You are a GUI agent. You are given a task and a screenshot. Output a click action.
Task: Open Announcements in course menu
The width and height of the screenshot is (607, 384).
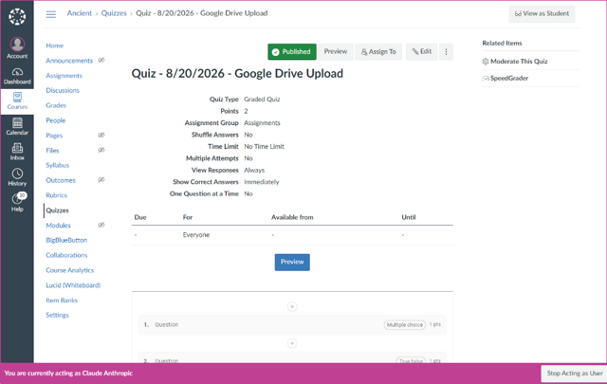click(69, 61)
